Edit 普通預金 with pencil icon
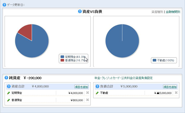Image resolution: width=185 pixels, height=113 pixels. (x=8, y=100)
